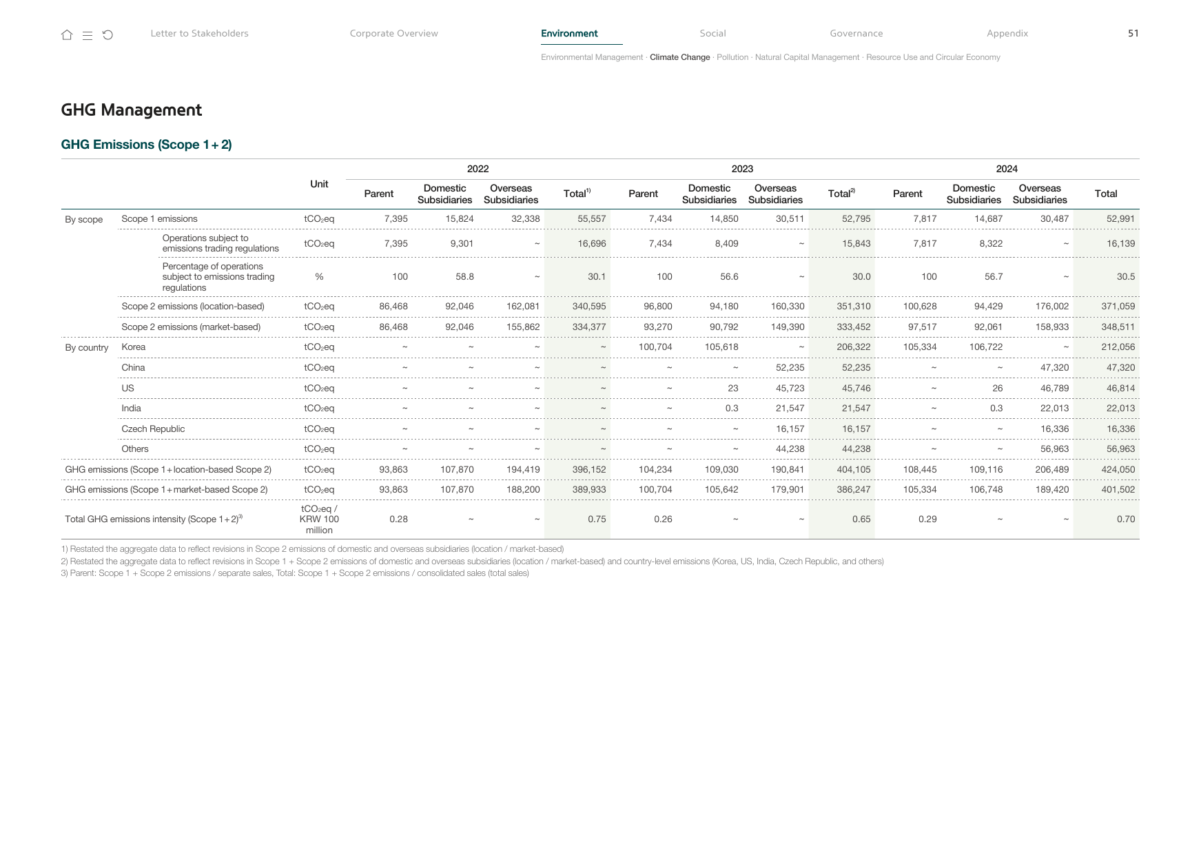The width and height of the screenshot is (1201, 855).
Task: Click the value 212,056 in Korea row
Action: click(1118, 347)
